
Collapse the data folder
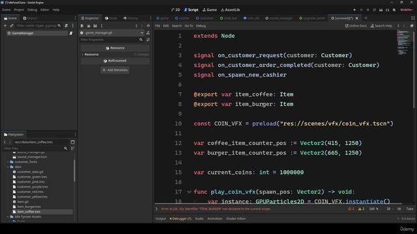click(8, 167)
